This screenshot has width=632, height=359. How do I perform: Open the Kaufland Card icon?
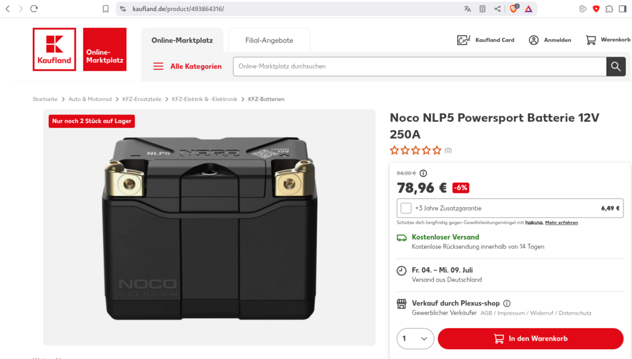(x=464, y=40)
